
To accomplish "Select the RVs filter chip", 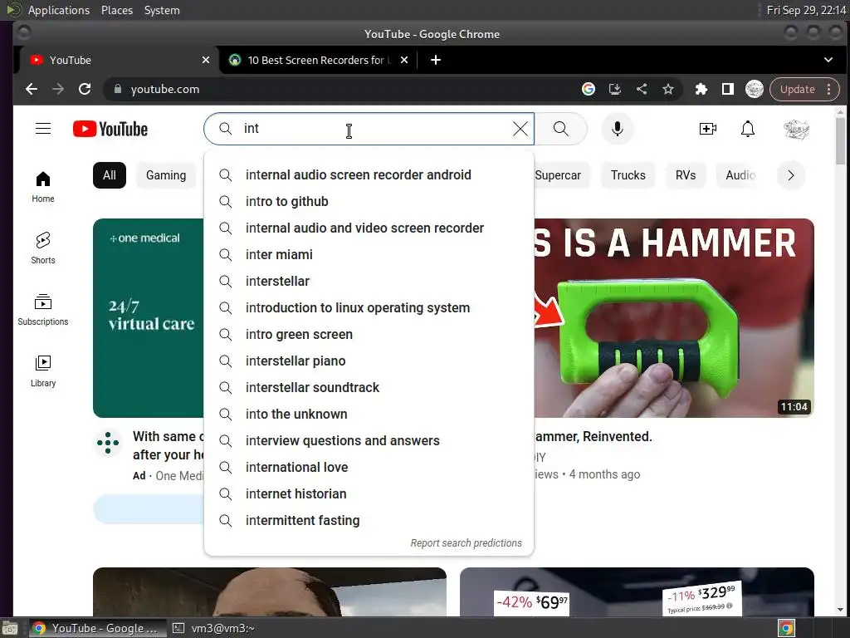I will [685, 175].
